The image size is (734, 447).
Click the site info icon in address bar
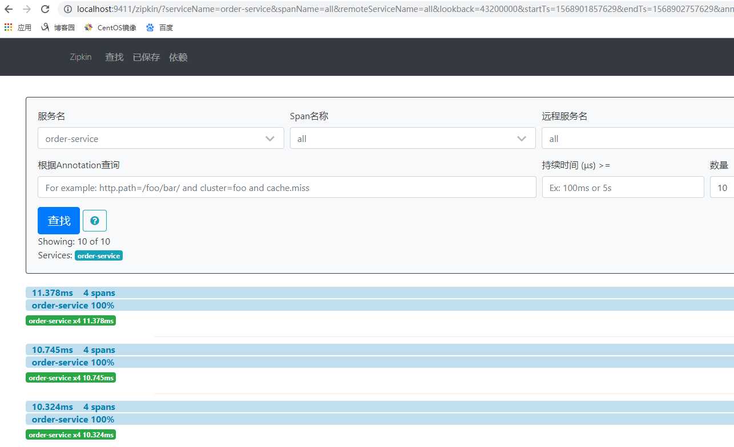pyautogui.click(x=68, y=9)
